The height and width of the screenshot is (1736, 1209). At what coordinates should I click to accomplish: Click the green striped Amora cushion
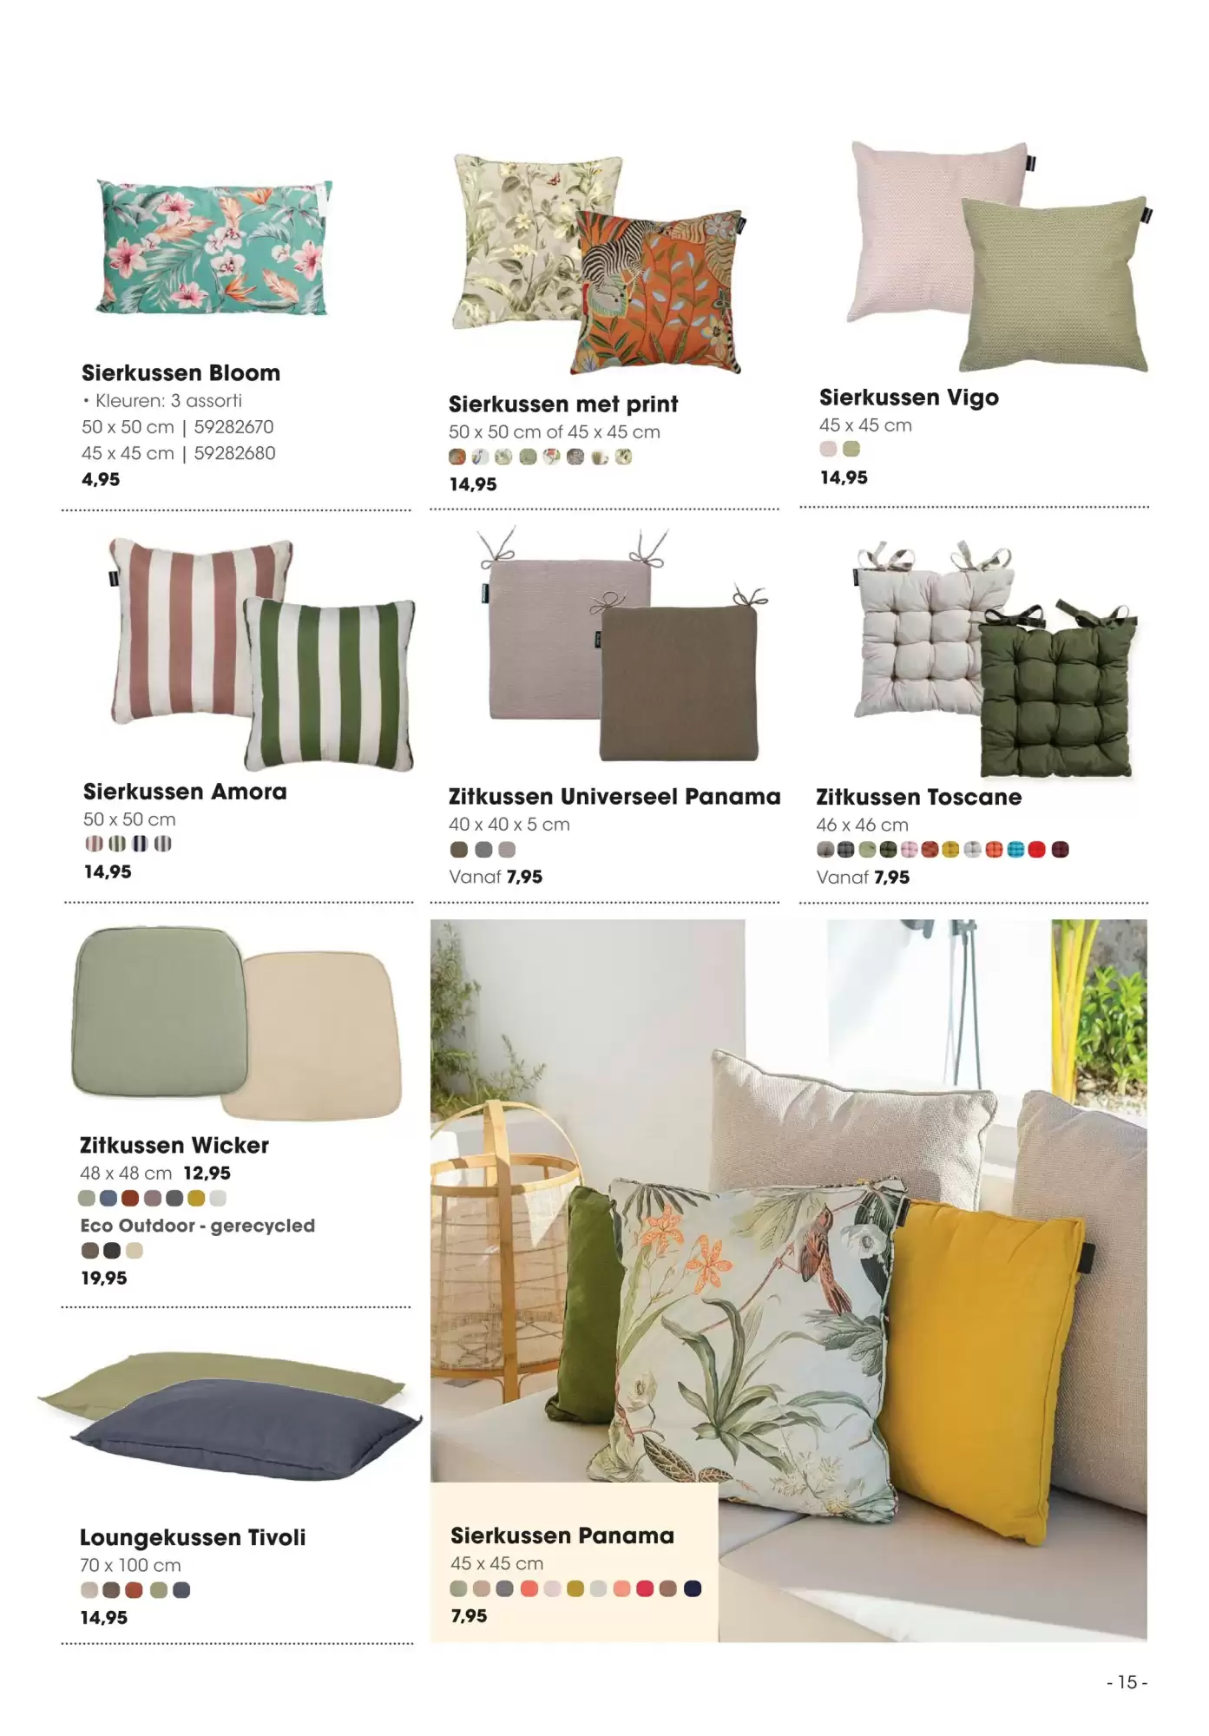click(330, 684)
